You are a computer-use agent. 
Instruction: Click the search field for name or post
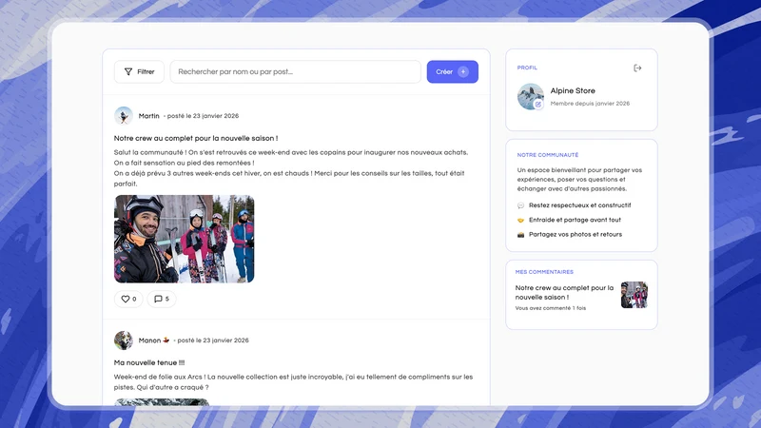click(295, 72)
